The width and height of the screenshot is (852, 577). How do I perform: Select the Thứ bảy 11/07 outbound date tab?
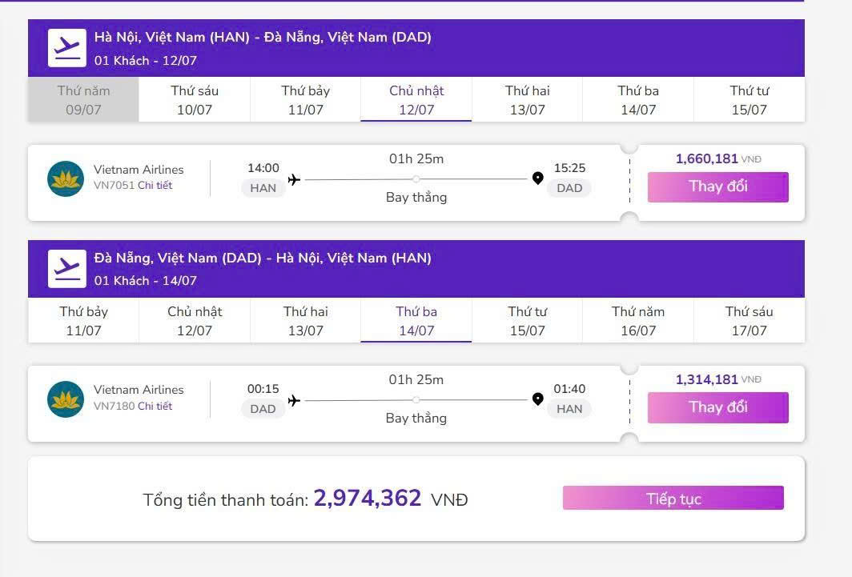pyautogui.click(x=305, y=99)
